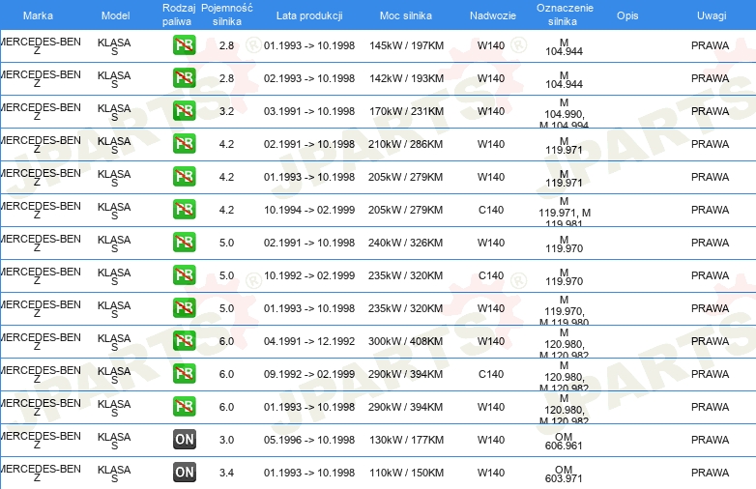Click "KLASA S" in the 130kW / 177KM row

coord(114,441)
